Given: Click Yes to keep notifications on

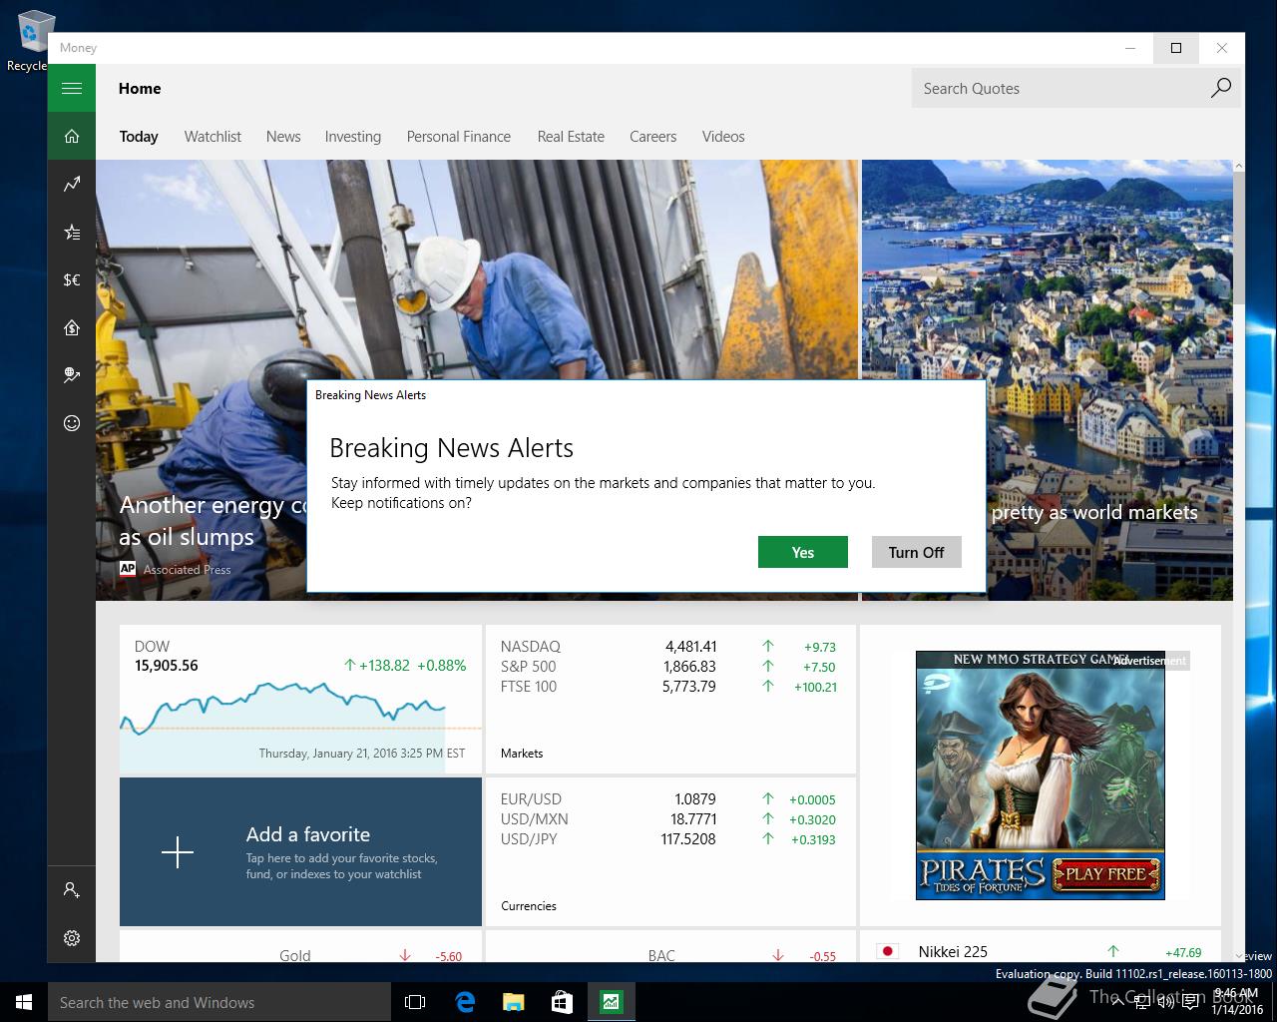Looking at the screenshot, I should 803,552.
